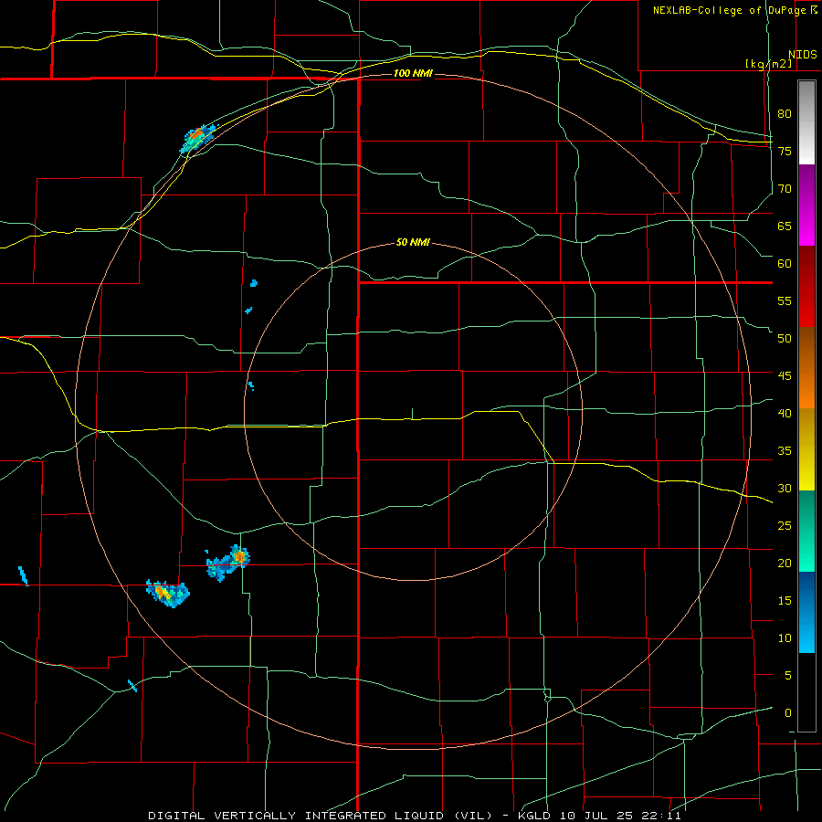Pick the blue segment of the color bar

click(x=806, y=612)
